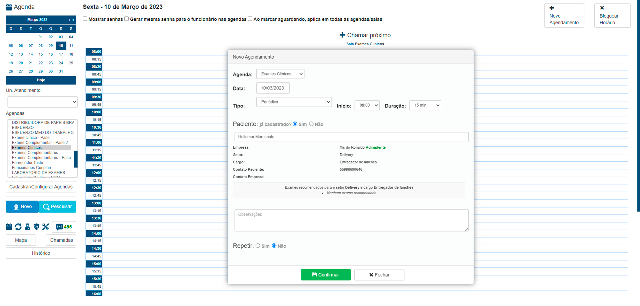
Task: Select Não for já cadastrado
Action: click(x=311, y=124)
